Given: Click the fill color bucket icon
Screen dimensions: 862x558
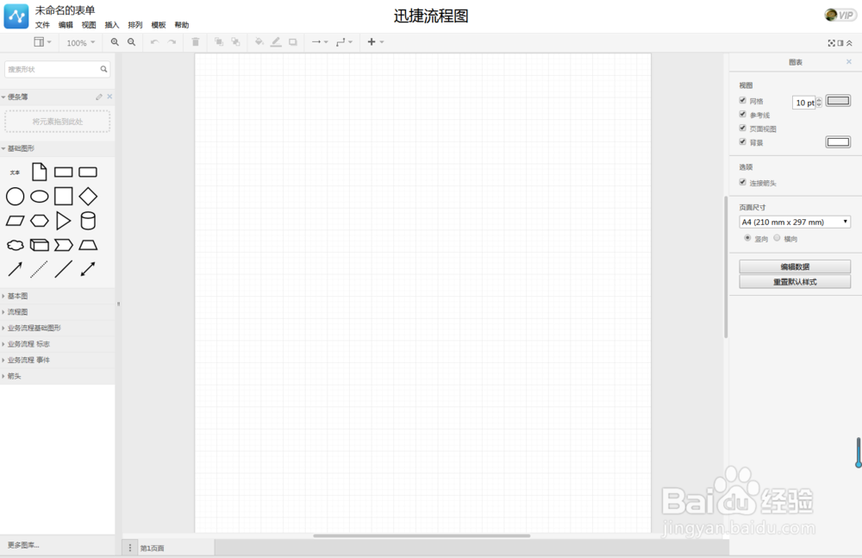Looking at the screenshot, I should coord(259,41).
